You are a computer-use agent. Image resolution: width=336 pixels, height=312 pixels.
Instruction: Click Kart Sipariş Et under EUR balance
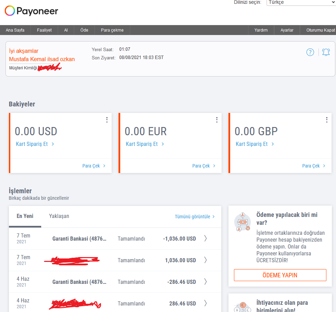click(145, 144)
